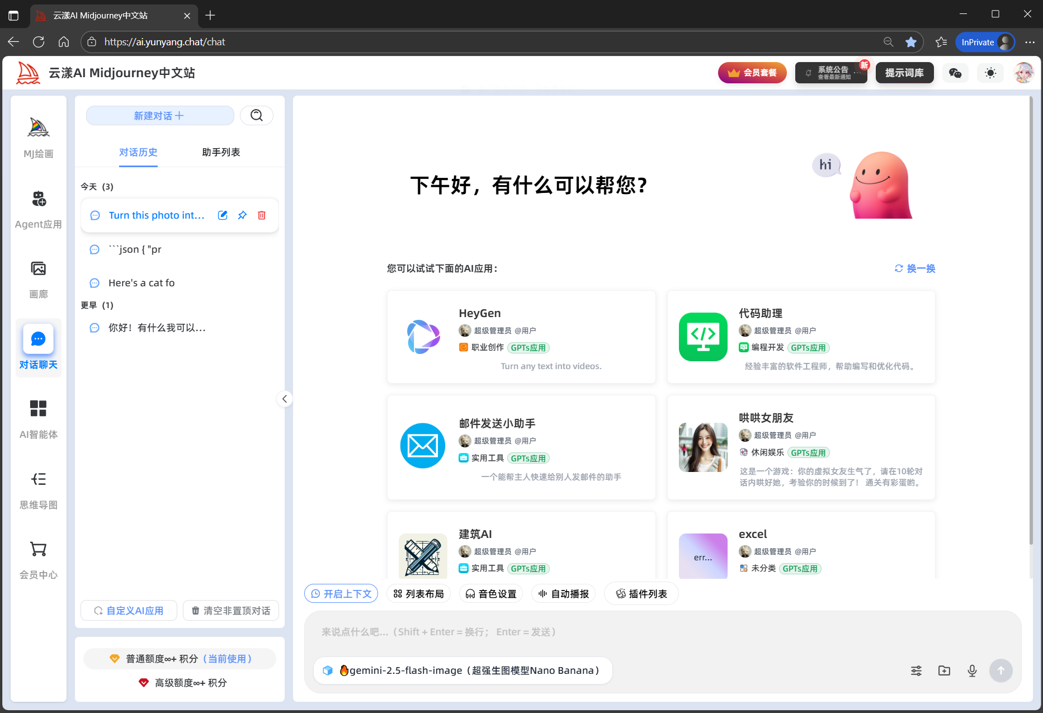This screenshot has width=1043, height=713.
Task: Open a new browser tab
Action: coord(210,16)
